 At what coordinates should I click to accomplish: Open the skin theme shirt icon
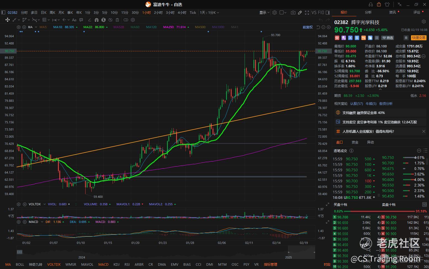tap(387, 4)
